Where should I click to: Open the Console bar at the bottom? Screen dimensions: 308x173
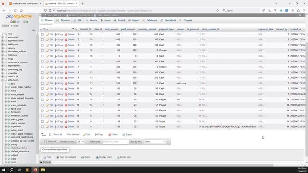pyautogui.click(x=46, y=162)
